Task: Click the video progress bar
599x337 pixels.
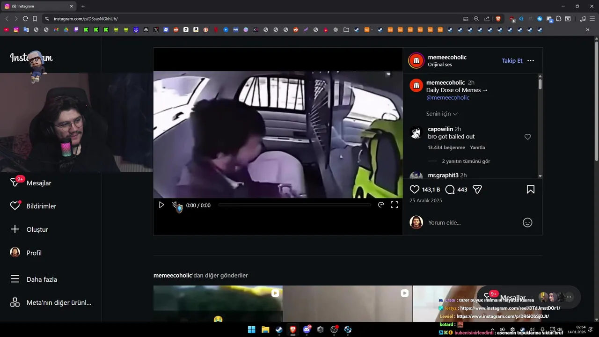Action: [294, 205]
